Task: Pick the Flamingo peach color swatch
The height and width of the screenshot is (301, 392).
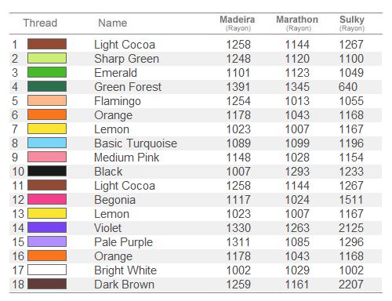Action: [47, 100]
